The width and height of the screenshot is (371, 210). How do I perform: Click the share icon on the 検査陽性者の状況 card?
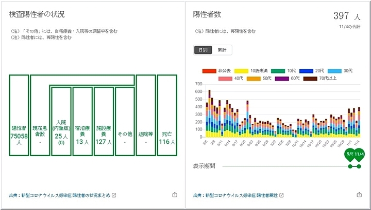174,195
